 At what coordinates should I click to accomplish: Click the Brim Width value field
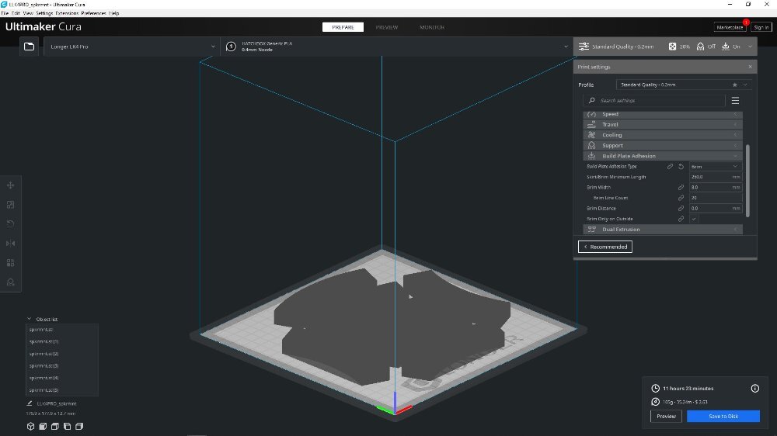715,188
